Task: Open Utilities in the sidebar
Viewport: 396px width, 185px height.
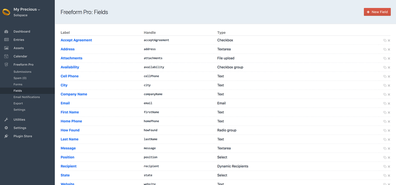Action: pos(19,120)
